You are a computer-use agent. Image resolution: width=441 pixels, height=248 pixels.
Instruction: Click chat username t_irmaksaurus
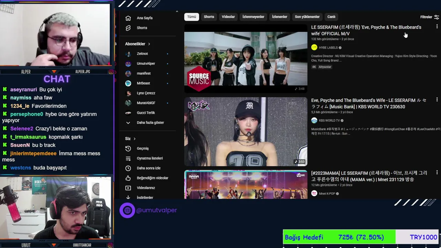pos(28,137)
